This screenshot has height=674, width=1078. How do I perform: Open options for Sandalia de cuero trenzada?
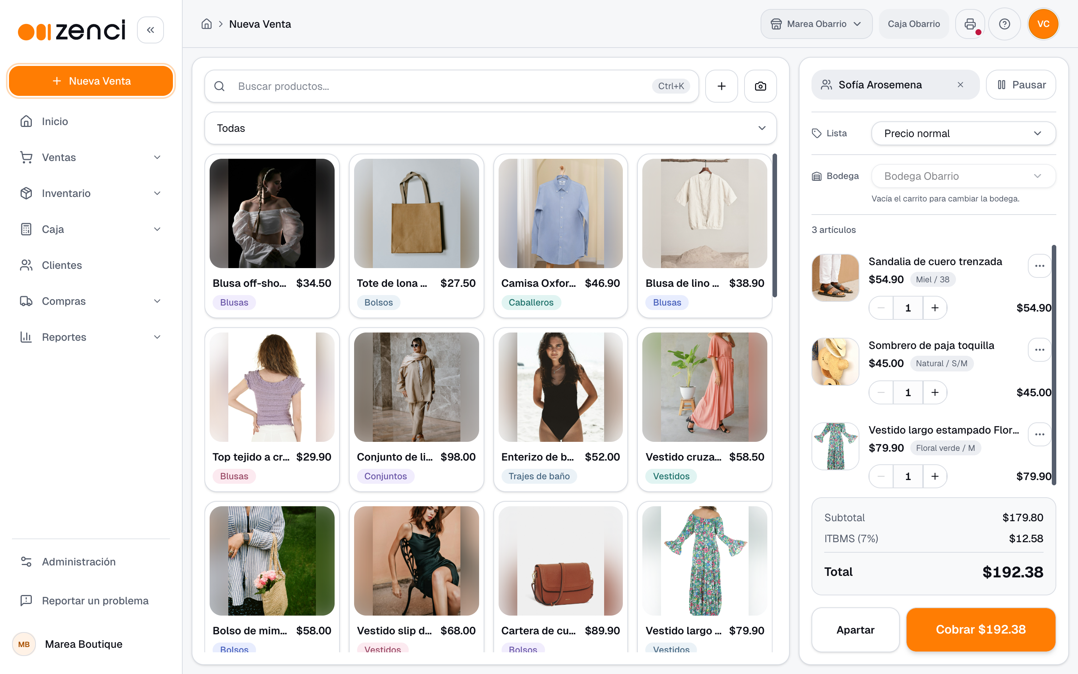tap(1039, 266)
